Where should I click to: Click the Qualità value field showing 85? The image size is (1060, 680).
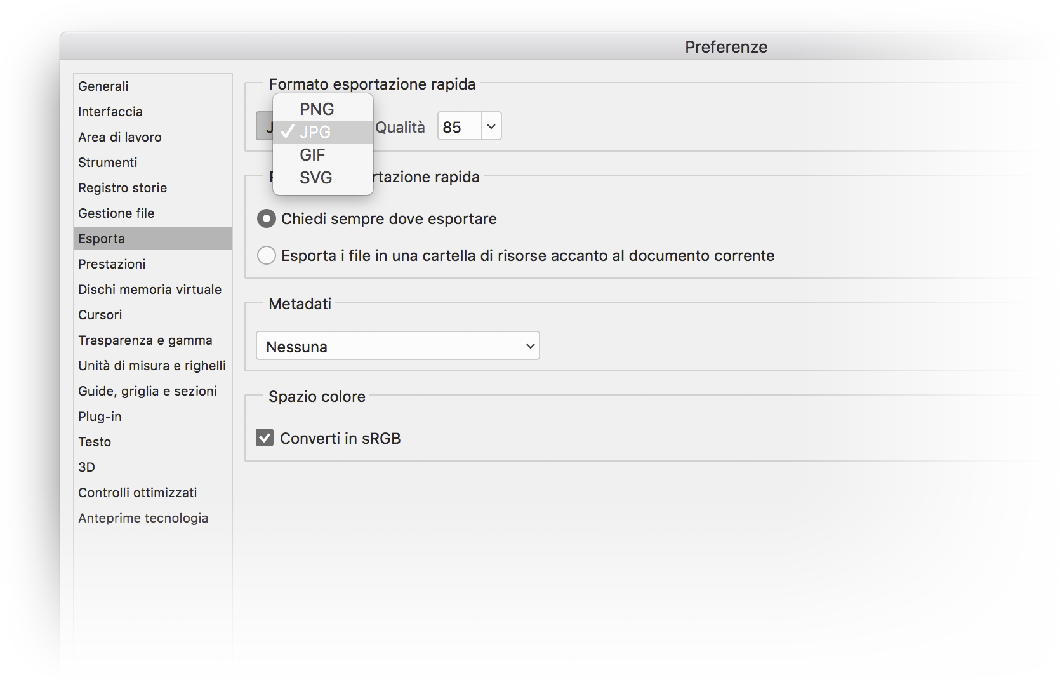(460, 126)
